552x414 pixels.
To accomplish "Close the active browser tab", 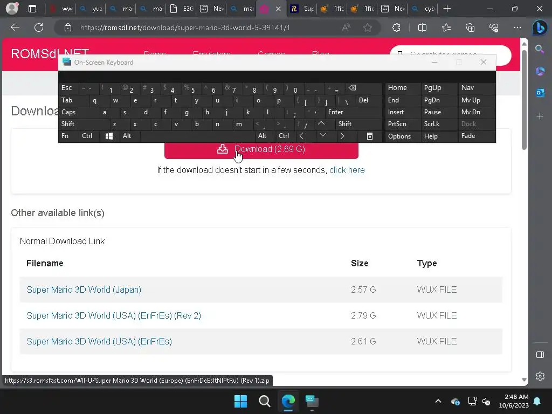I will tap(279, 9).
